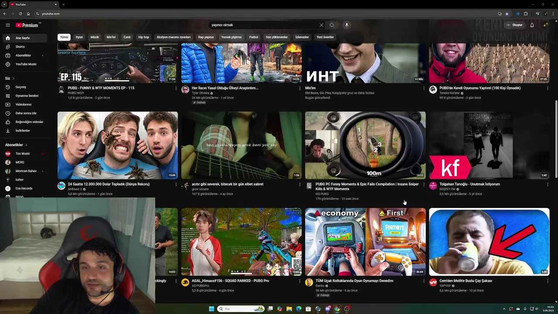Go to YouTube Premium logo home

pos(27,25)
